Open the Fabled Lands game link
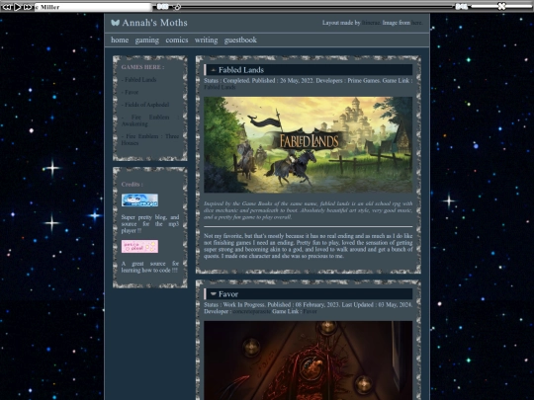The image size is (534, 400). coord(220,87)
